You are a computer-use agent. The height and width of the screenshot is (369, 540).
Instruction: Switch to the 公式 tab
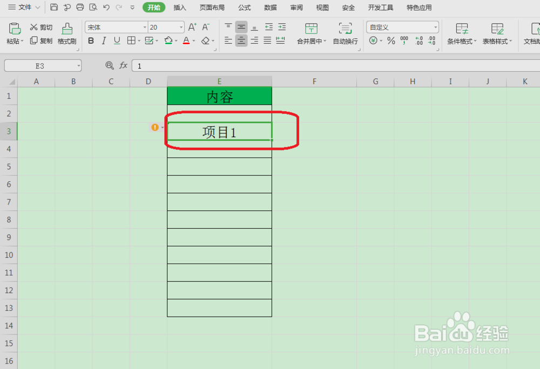[x=245, y=8]
